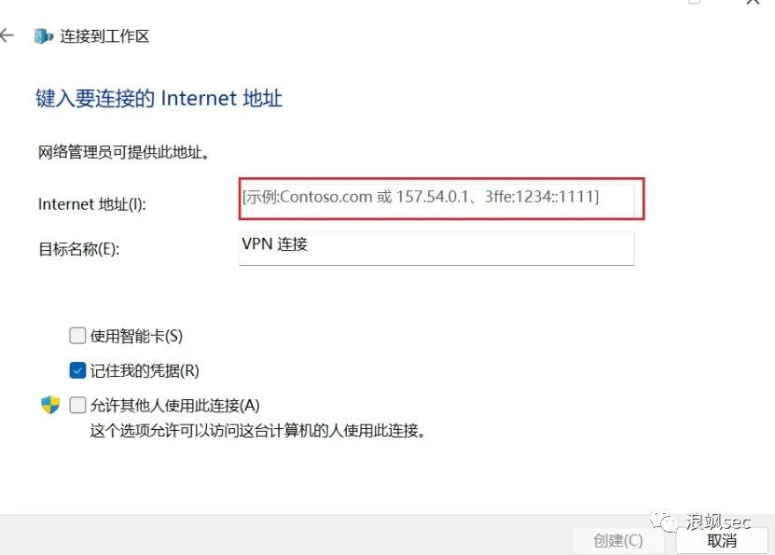Click the Internet 地址(I): label
Screen dimensions: 775x555
click(92, 204)
